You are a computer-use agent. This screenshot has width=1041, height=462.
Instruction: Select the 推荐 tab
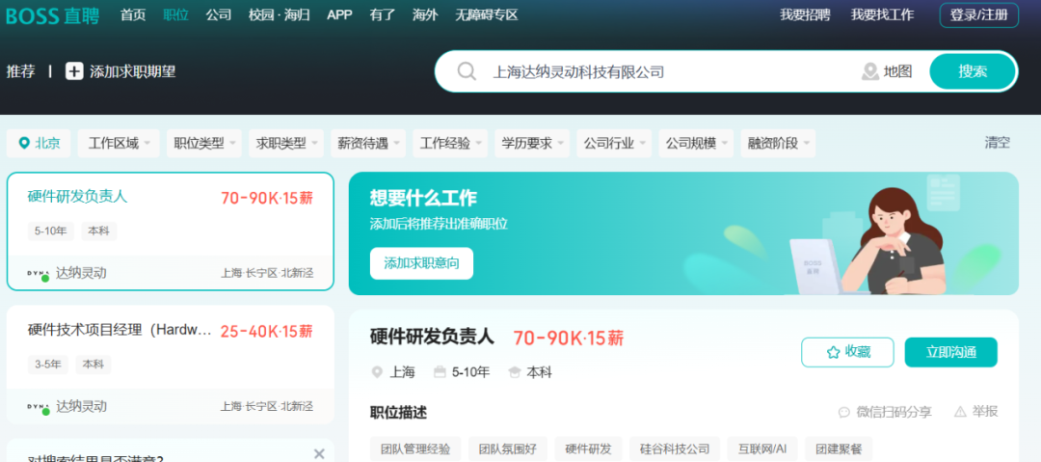(x=20, y=71)
